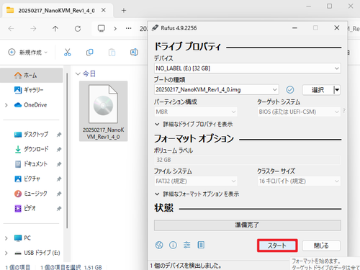
Task: Click the target system help question mark
Action: (344, 111)
